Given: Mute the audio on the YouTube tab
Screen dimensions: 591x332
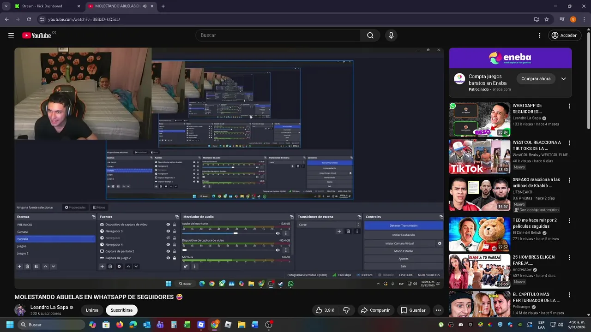Looking at the screenshot, I should click(x=145, y=6).
